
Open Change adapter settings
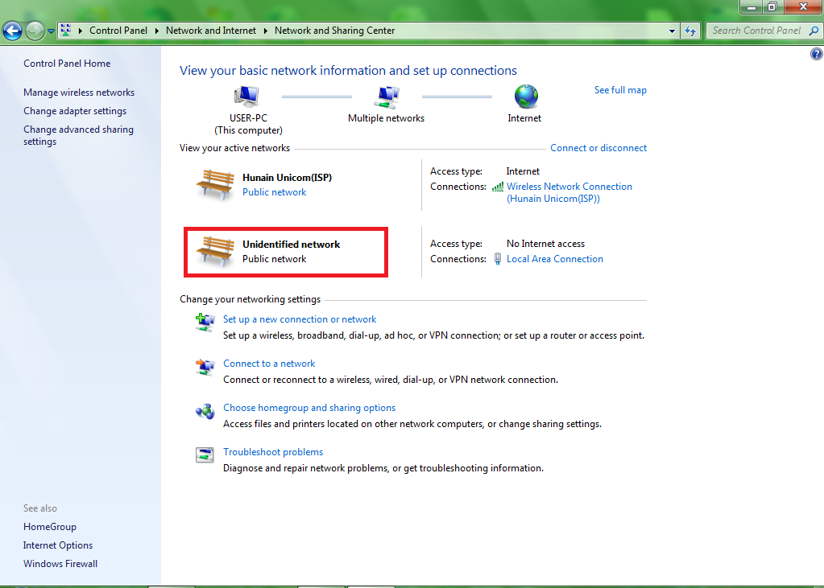coord(74,110)
